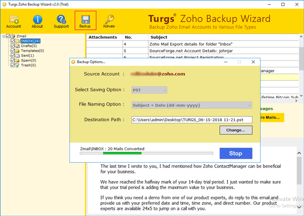Click the email list horizontal scroll right arrow
The image size is (304, 216).
pos(296,101)
